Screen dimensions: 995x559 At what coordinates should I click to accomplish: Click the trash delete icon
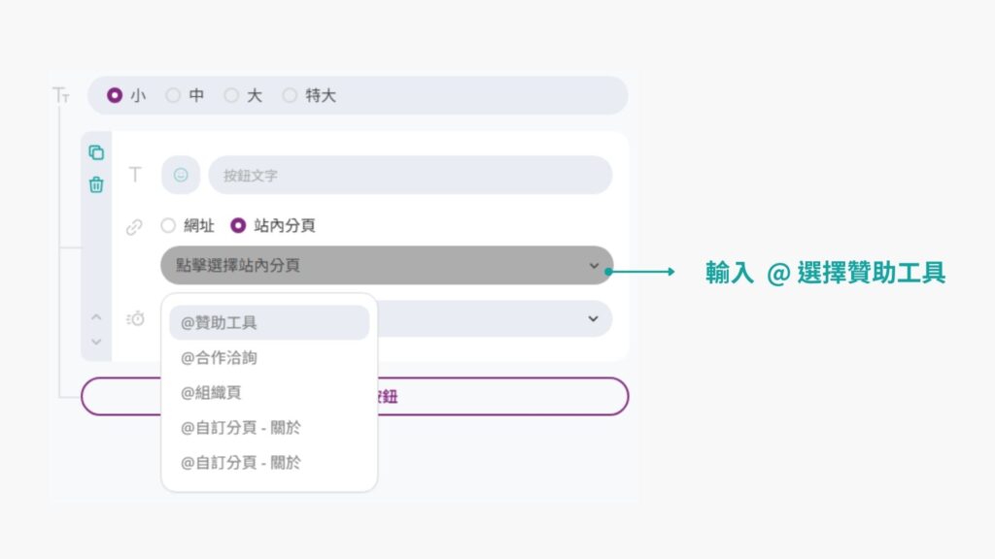point(96,184)
